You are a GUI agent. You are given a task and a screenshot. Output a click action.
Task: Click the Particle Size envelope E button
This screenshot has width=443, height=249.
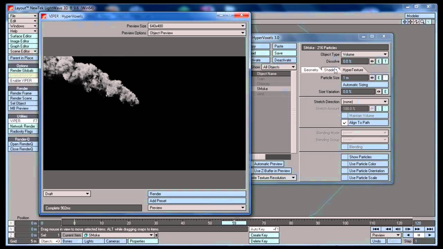coord(379,78)
